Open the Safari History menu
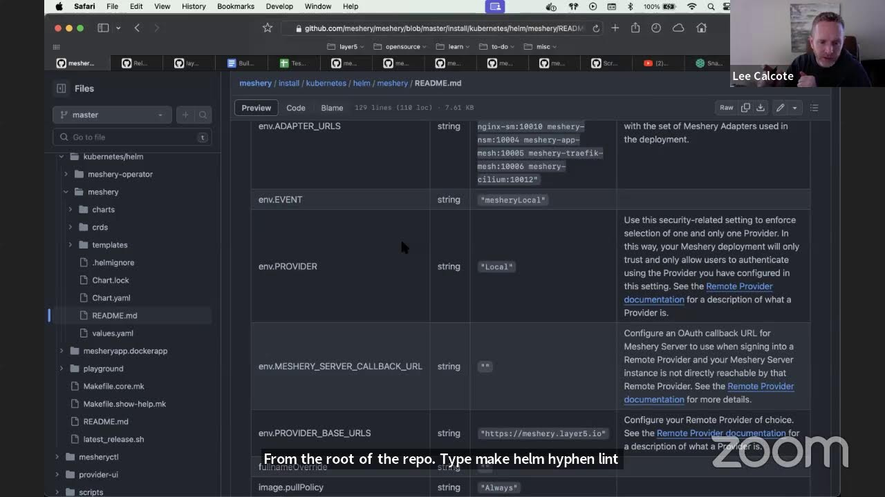Viewport: 885px width, 497px height. [x=194, y=6]
